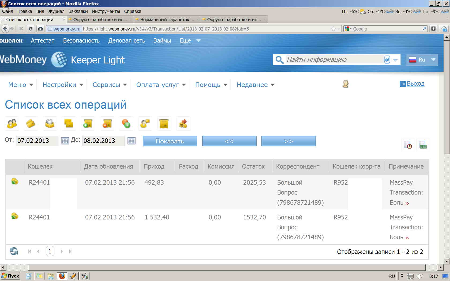
Task: Click the Пуск start button
Action: (11, 276)
